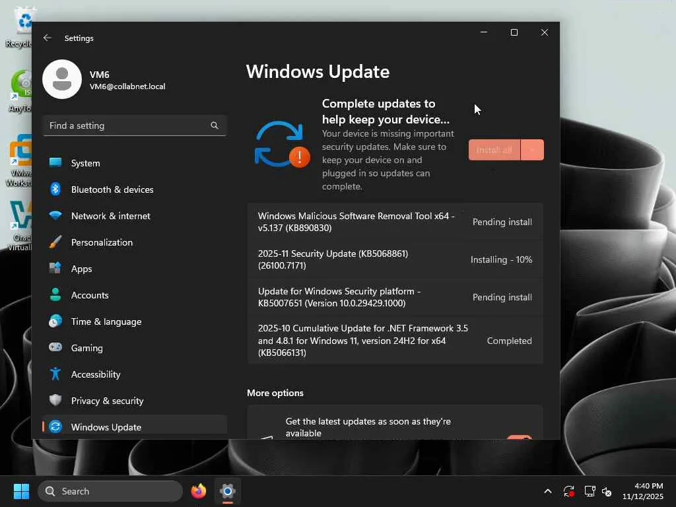Viewport: 676px width, 507px height.
Task: Open the VM6 user profile avatar
Action: 62,79
